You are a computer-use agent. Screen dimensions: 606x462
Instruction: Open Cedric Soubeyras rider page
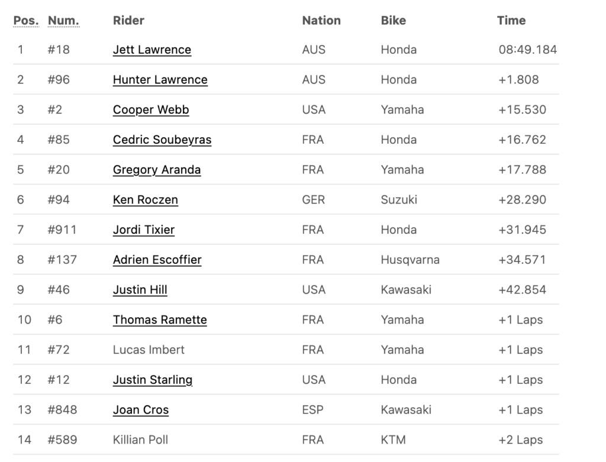coord(162,140)
